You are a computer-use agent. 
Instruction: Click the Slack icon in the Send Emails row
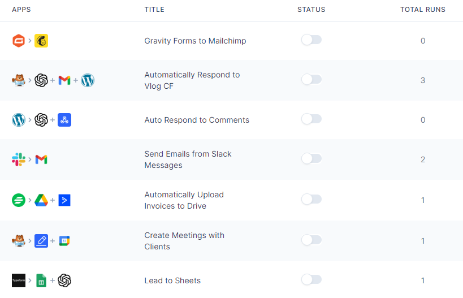tap(18, 159)
